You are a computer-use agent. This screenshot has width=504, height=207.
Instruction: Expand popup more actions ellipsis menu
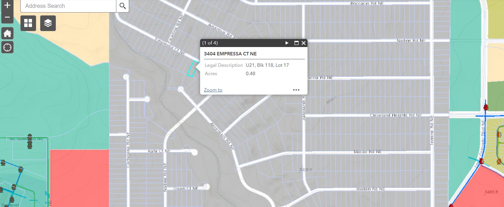click(x=296, y=90)
